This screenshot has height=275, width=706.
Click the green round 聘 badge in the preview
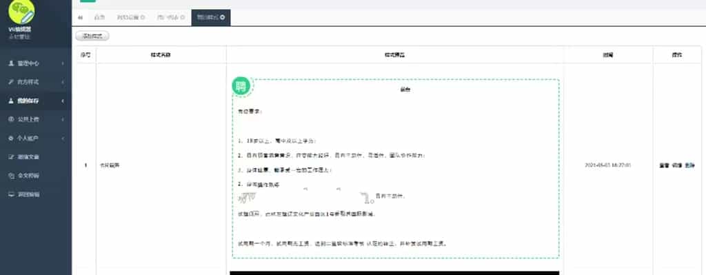click(x=241, y=86)
